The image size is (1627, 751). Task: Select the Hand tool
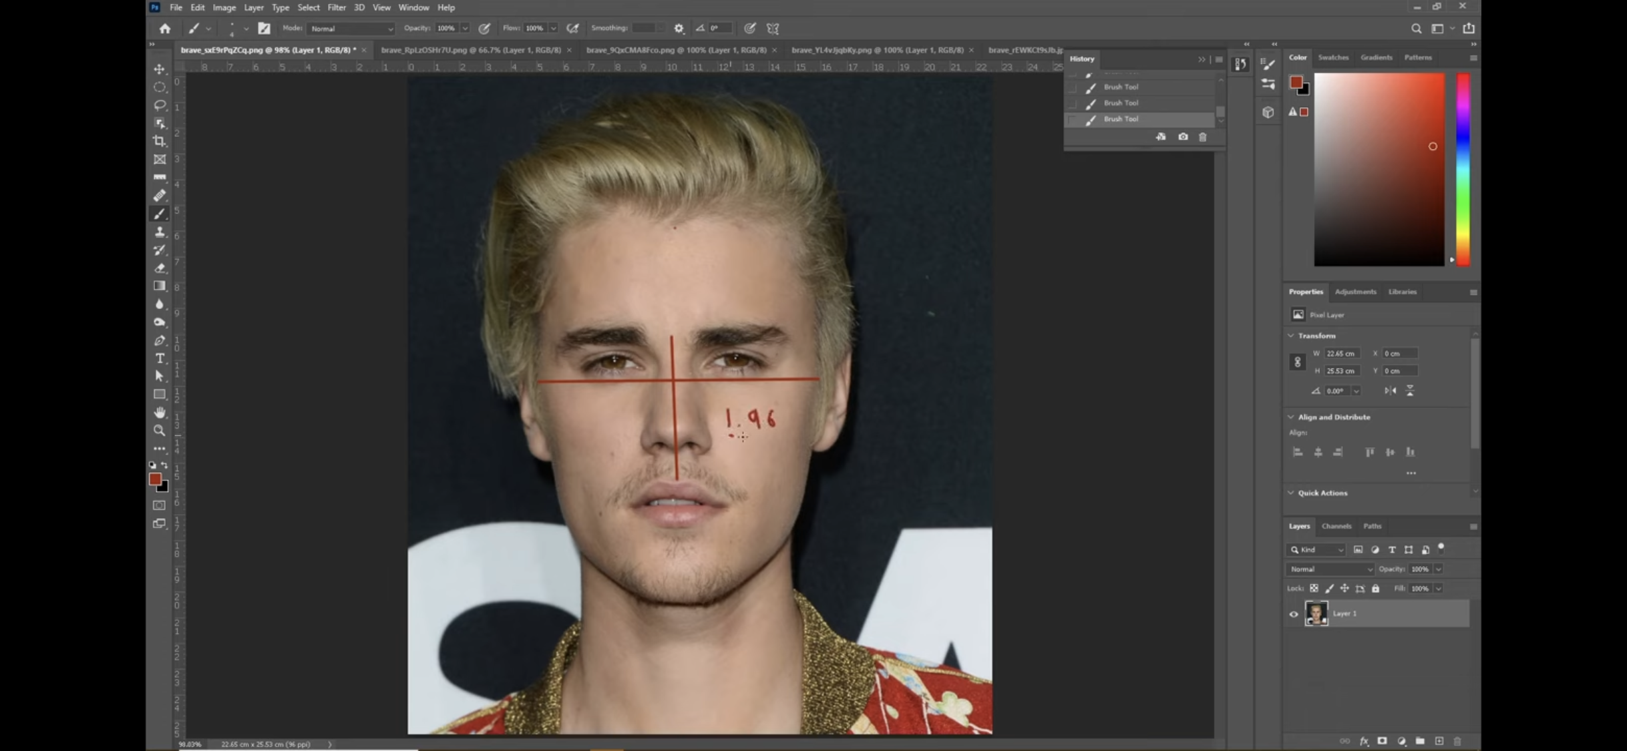click(160, 413)
